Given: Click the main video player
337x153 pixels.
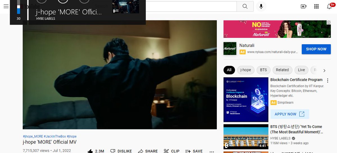Looking at the screenshot, I should [120, 75].
